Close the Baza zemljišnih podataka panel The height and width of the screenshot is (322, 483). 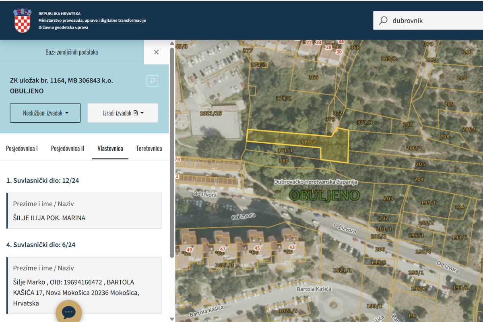pyautogui.click(x=157, y=52)
